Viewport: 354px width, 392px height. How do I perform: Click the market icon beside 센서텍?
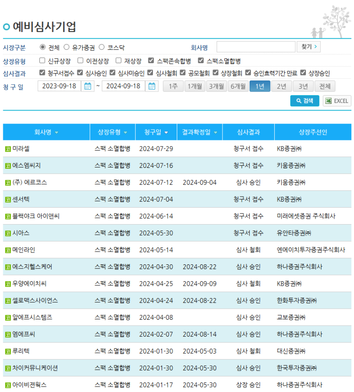pos(8,199)
